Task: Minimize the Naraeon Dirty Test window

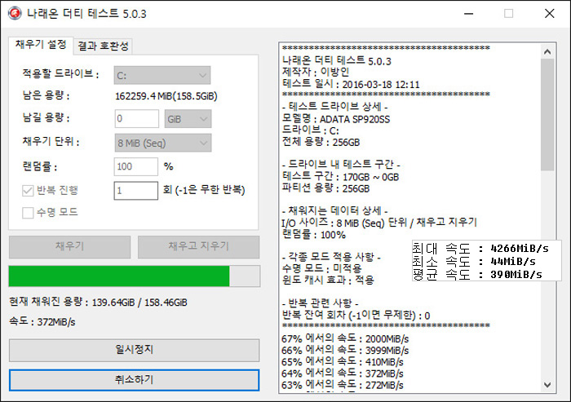Action: pyautogui.click(x=463, y=14)
